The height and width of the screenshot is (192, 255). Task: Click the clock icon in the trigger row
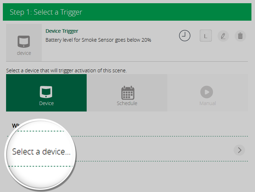point(185,36)
